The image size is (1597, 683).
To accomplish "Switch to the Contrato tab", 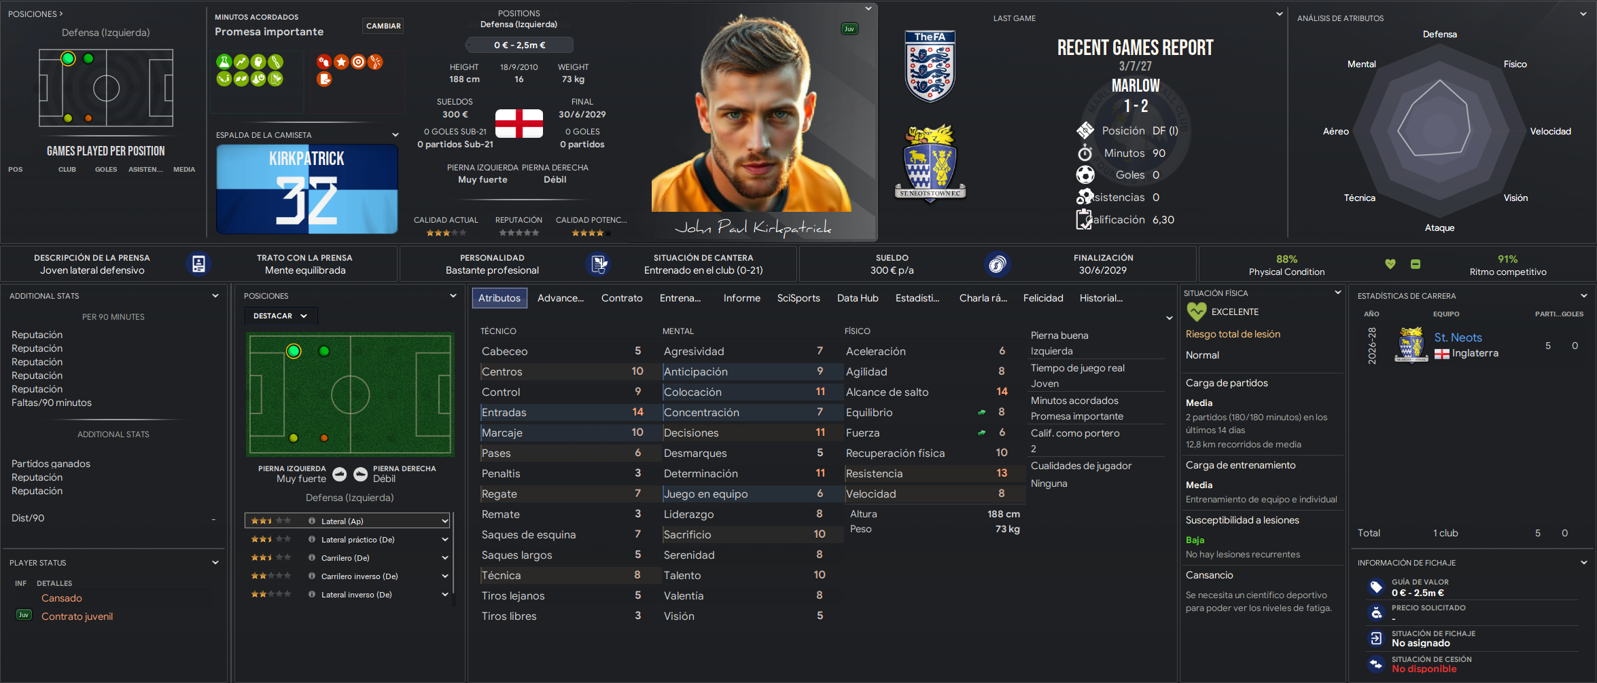I will [x=622, y=298].
